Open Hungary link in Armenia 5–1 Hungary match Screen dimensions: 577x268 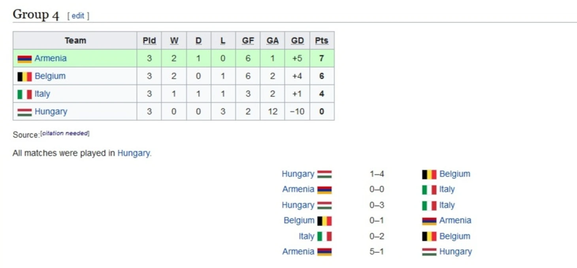tap(456, 251)
